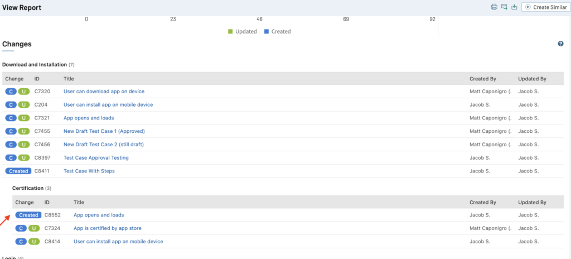This screenshot has height=259, width=571.
Task: Open the help question mark icon
Action: [x=560, y=44]
